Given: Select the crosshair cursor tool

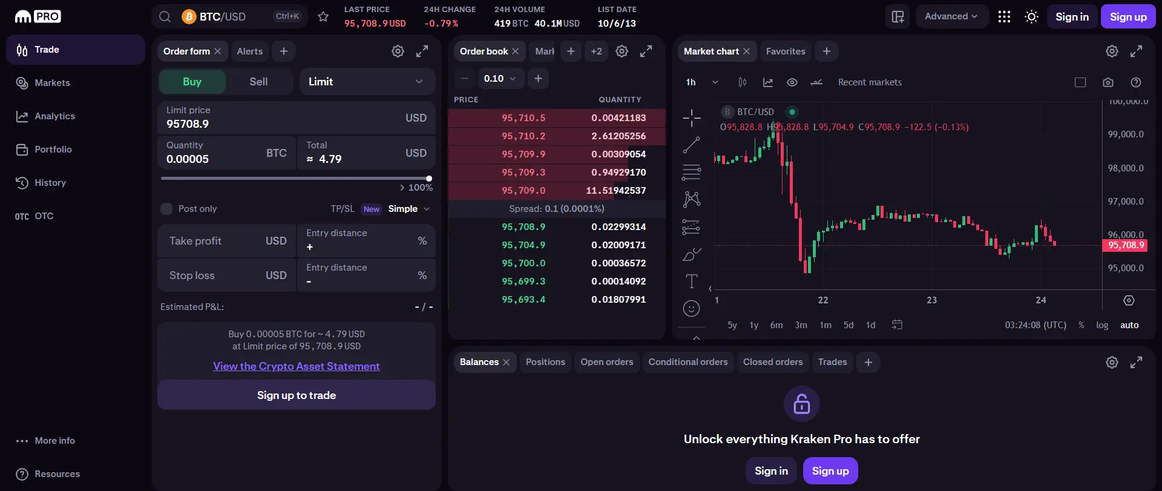Looking at the screenshot, I should click(691, 117).
